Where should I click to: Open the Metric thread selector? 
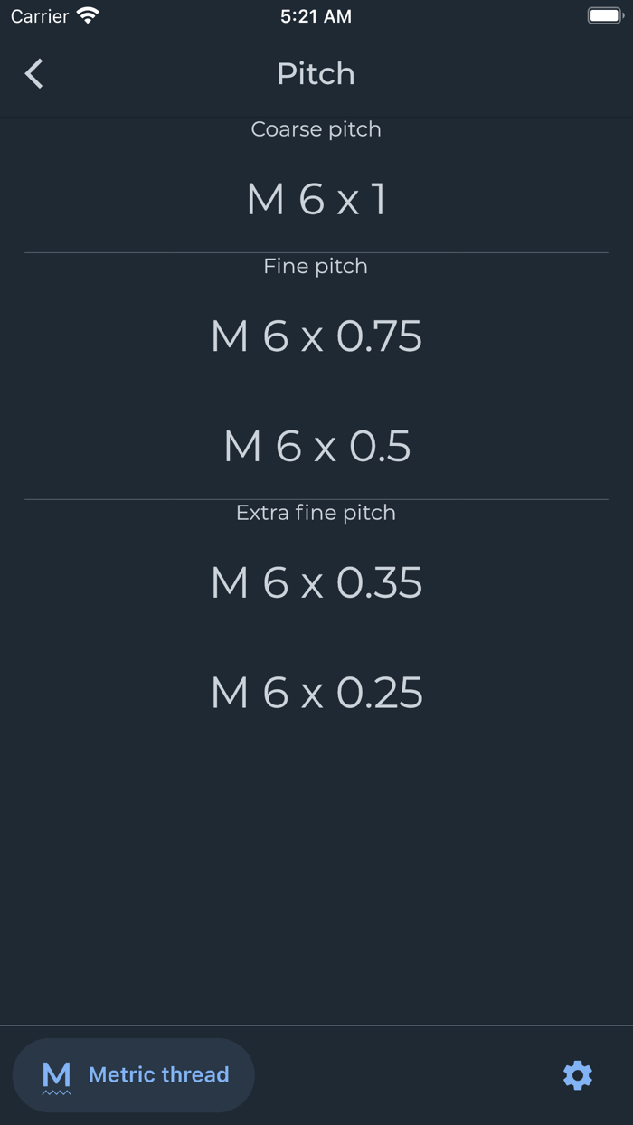pos(133,1075)
